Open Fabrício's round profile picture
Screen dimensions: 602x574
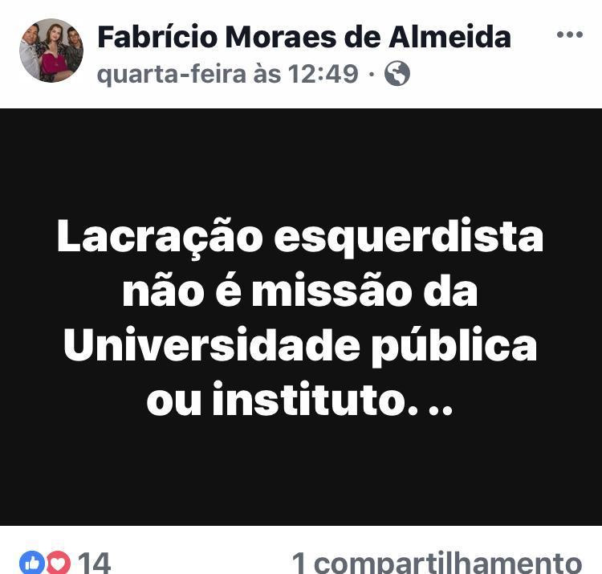click(x=51, y=51)
